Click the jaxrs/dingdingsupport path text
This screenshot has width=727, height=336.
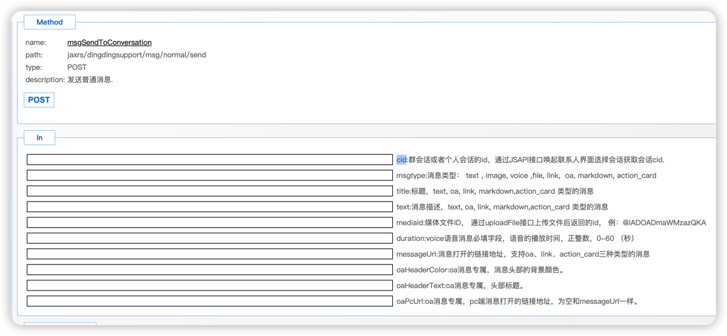tap(136, 55)
